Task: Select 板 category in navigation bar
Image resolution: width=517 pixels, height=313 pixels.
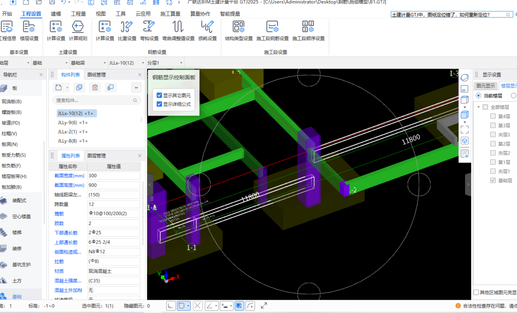Action: pos(21,88)
